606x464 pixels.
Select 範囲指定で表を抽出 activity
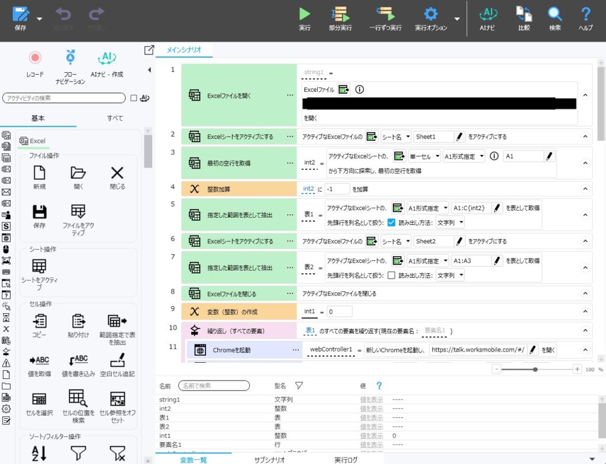click(117, 329)
